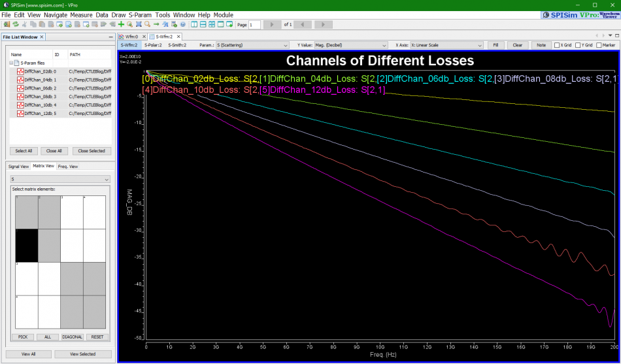Toggle the Marker checkbox
Image resolution: width=621 pixels, height=364 pixels.
(x=598, y=45)
